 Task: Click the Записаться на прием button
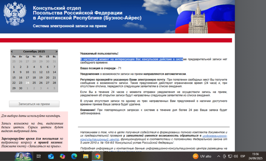[x=34, y=104]
